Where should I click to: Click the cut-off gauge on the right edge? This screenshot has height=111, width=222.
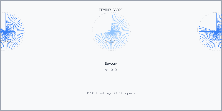210,31
